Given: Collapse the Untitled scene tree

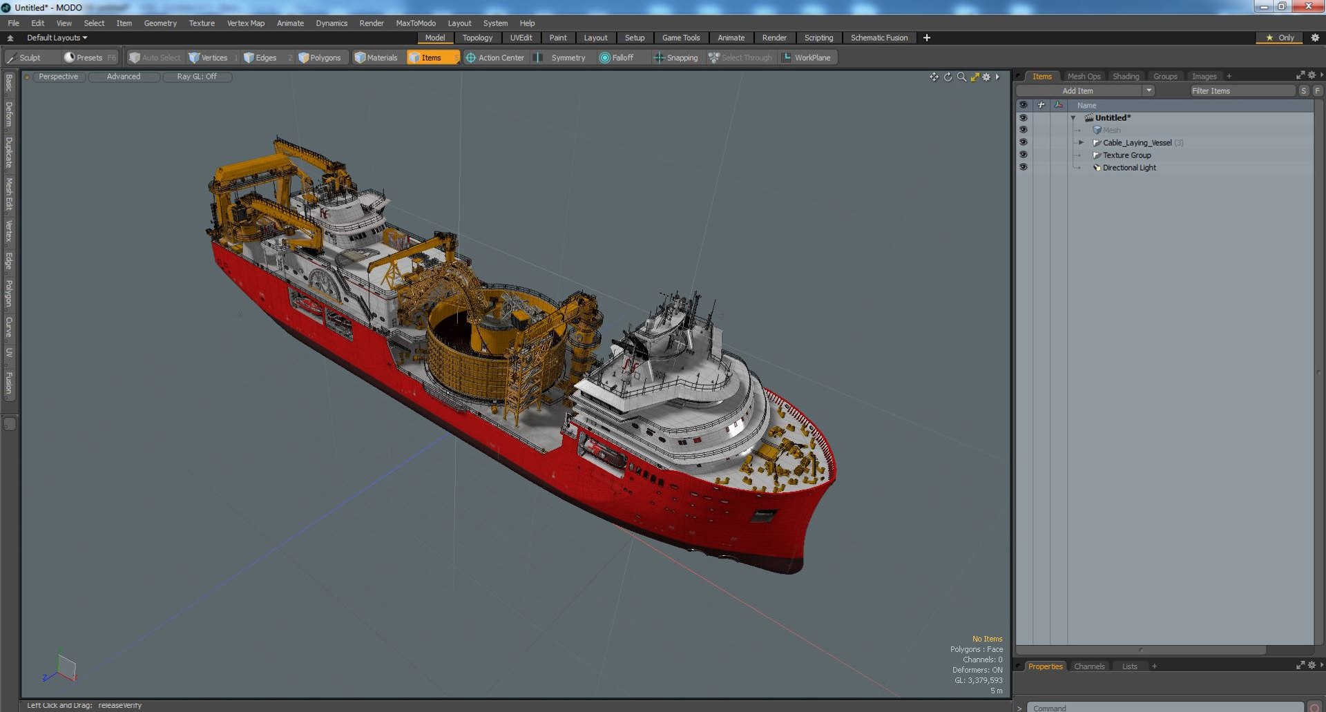Looking at the screenshot, I should click(x=1073, y=118).
